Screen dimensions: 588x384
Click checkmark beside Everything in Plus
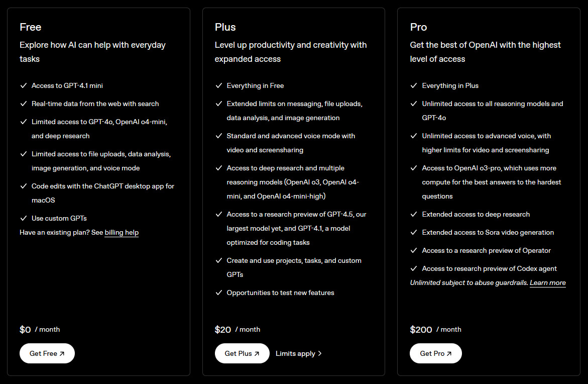(x=414, y=86)
